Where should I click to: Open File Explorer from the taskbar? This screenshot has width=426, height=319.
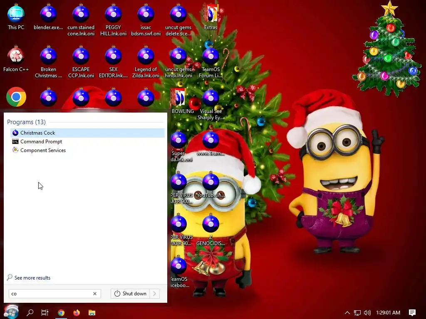pyautogui.click(x=92, y=313)
